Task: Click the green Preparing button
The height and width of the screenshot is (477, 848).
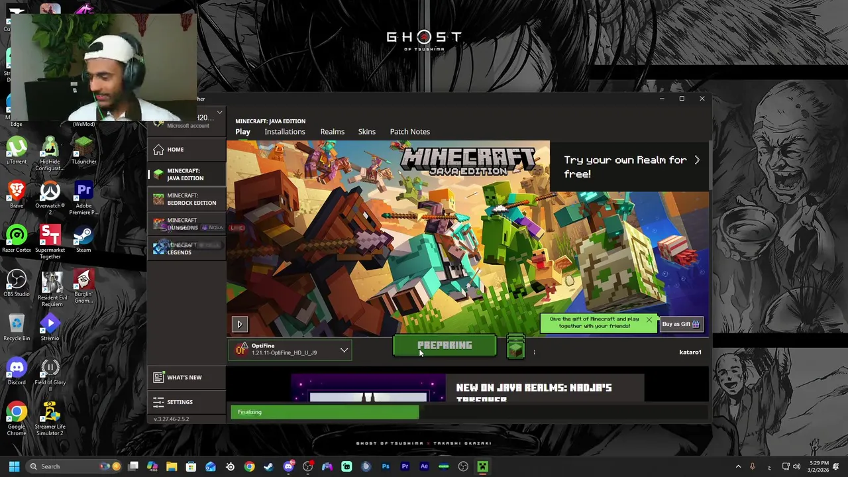Action: (x=445, y=346)
